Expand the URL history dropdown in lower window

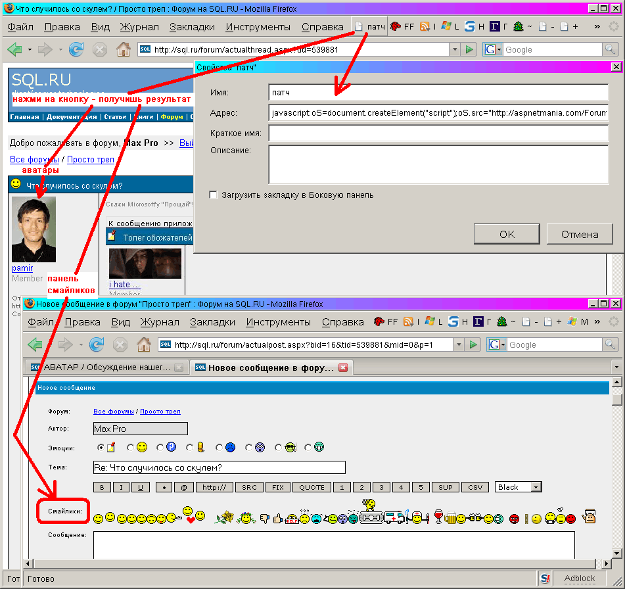457,344
